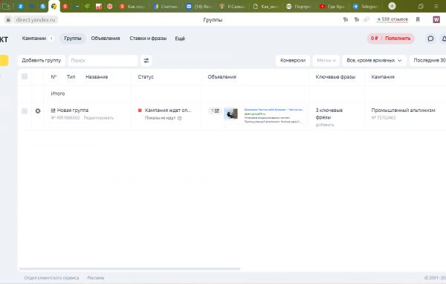The width and height of the screenshot is (446, 284).
Task: Click the Поиск search field
Action: click(x=103, y=60)
